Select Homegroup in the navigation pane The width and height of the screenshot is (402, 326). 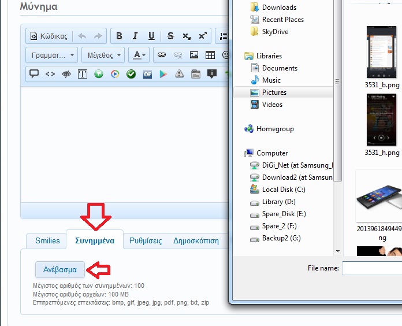pyautogui.click(x=269, y=129)
